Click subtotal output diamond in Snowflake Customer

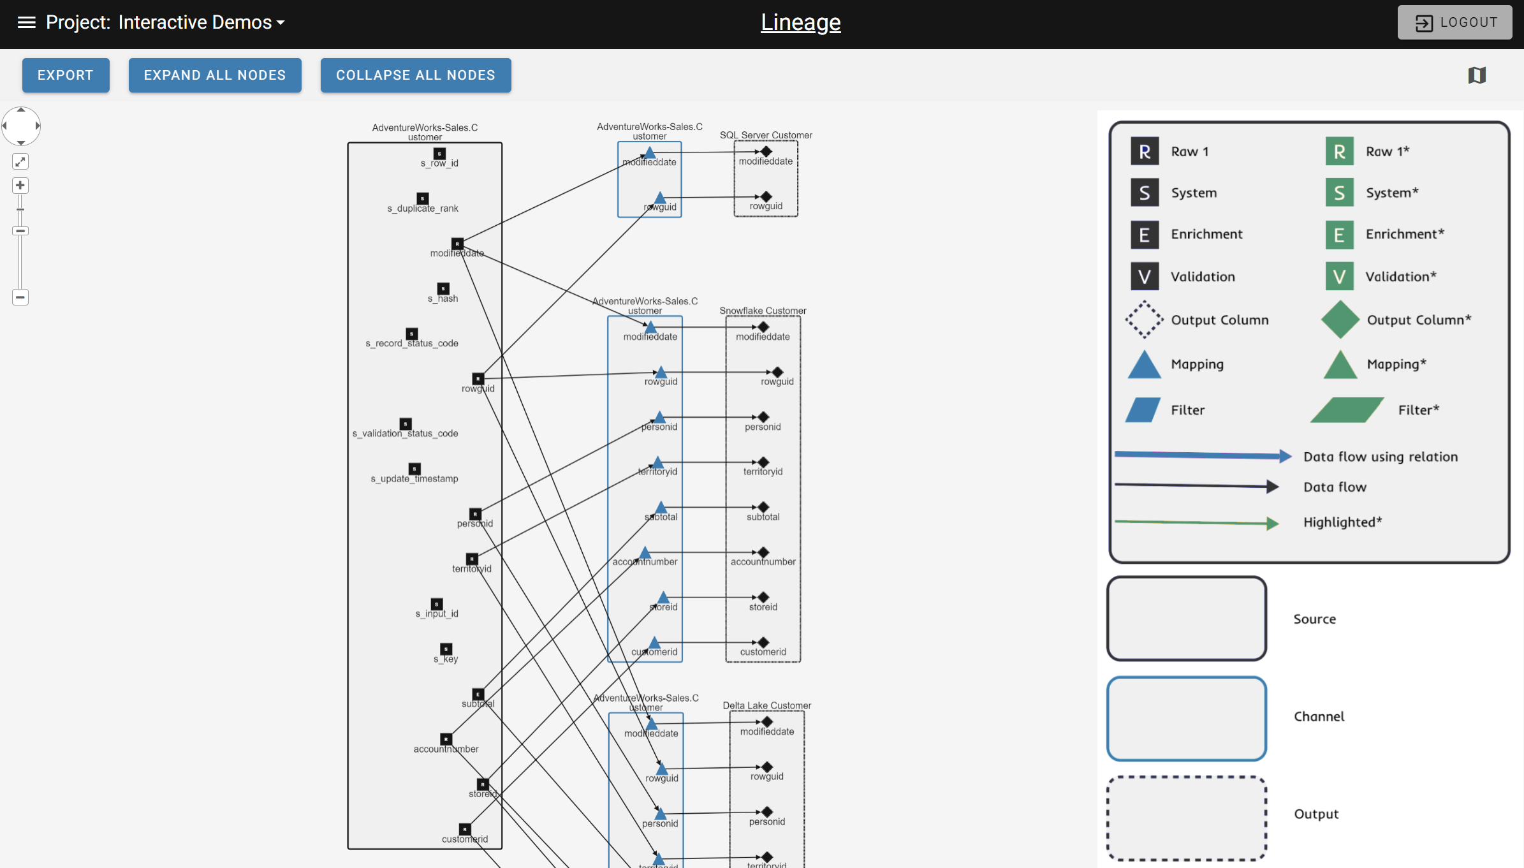763,508
